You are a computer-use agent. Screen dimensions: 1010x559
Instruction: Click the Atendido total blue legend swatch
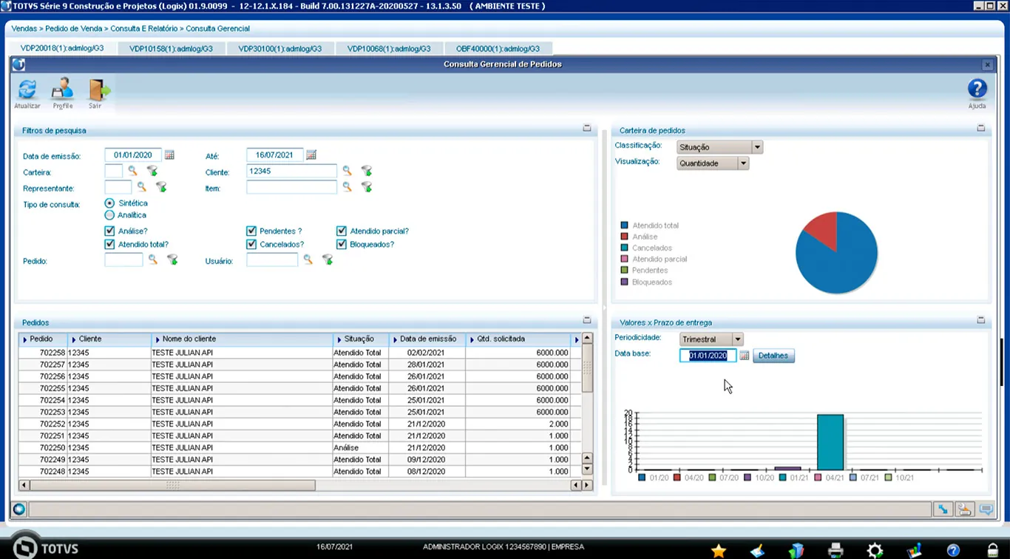[x=625, y=226]
